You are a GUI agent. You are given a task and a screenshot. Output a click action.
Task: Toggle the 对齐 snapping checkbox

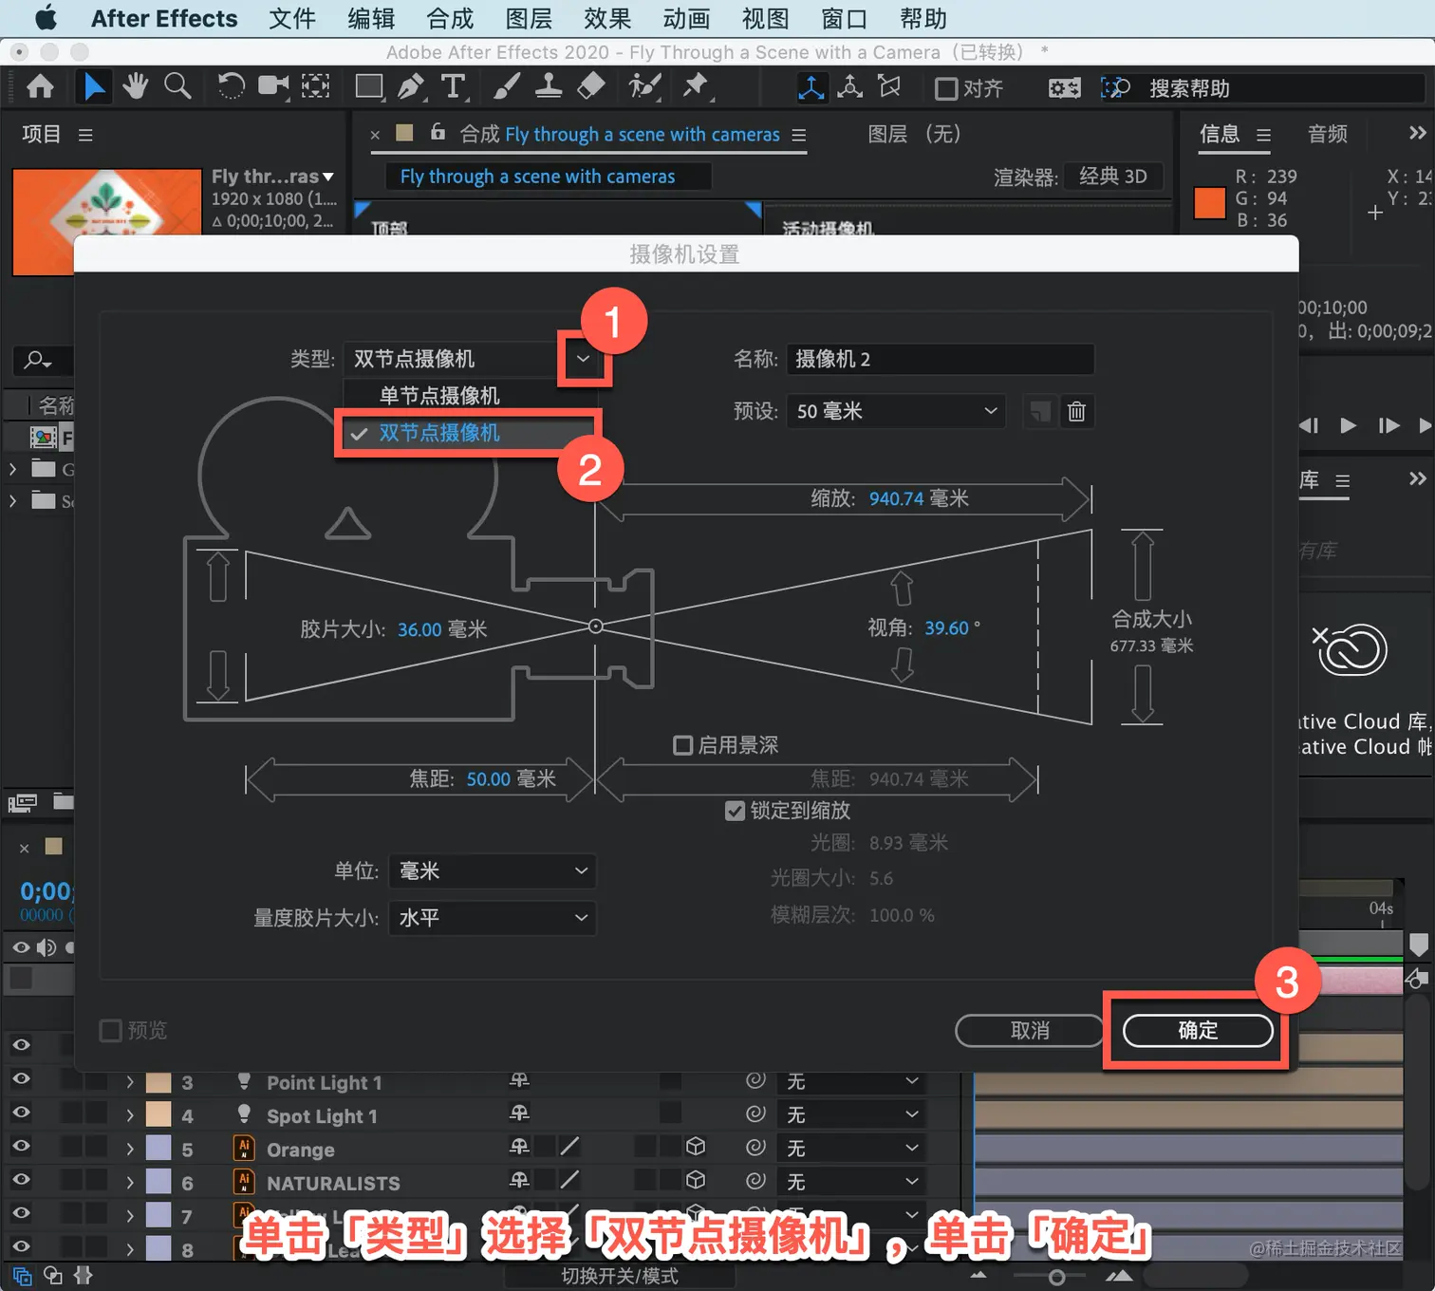pyautogui.click(x=946, y=88)
